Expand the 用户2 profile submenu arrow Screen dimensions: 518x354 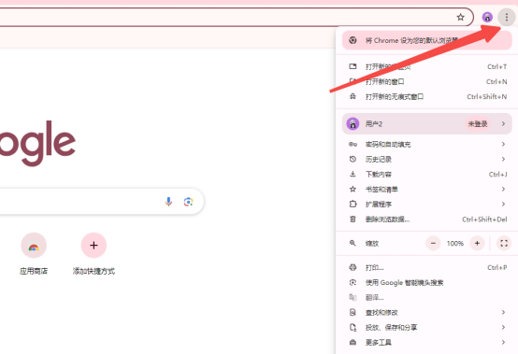503,123
